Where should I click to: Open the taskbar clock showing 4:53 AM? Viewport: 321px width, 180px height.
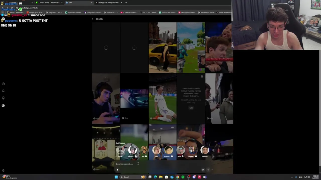315,177
